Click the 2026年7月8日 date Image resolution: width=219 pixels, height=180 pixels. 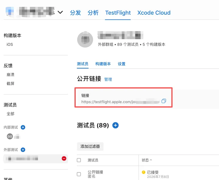158,177
